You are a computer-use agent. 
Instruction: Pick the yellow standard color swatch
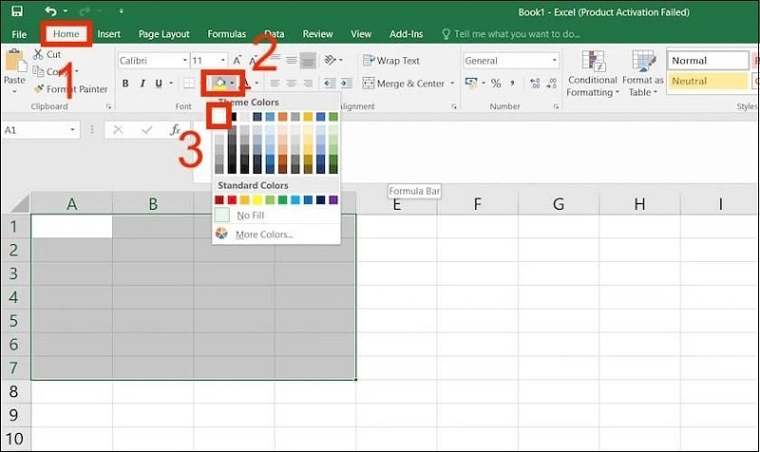click(257, 200)
